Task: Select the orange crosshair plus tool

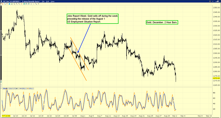Action: (x=22, y=4)
